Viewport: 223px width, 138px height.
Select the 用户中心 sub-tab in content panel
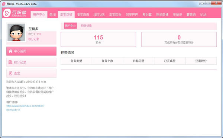(x=70, y=26)
